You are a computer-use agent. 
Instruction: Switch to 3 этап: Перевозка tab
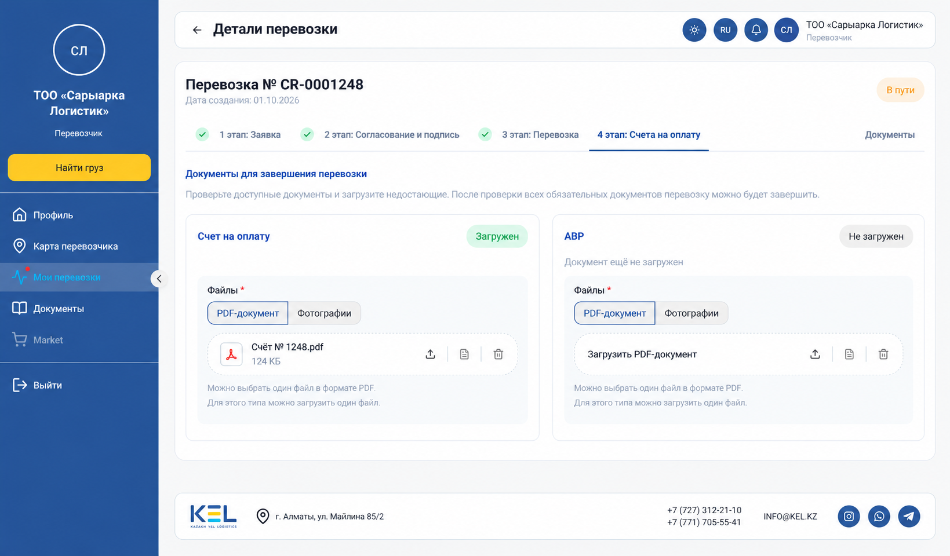[x=529, y=135]
